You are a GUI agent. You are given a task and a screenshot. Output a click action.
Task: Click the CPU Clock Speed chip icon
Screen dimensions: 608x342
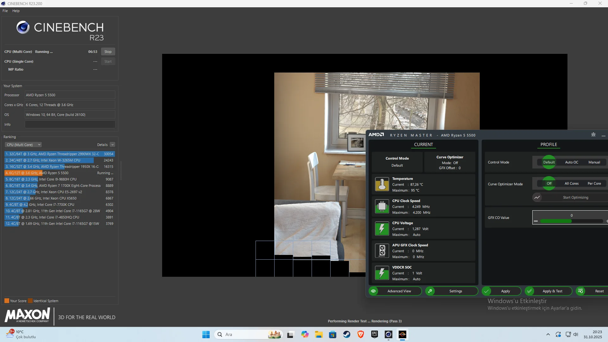tap(382, 206)
